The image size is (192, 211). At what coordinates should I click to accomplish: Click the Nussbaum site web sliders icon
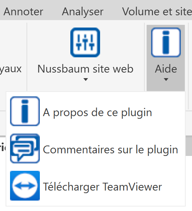pos(85,42)
